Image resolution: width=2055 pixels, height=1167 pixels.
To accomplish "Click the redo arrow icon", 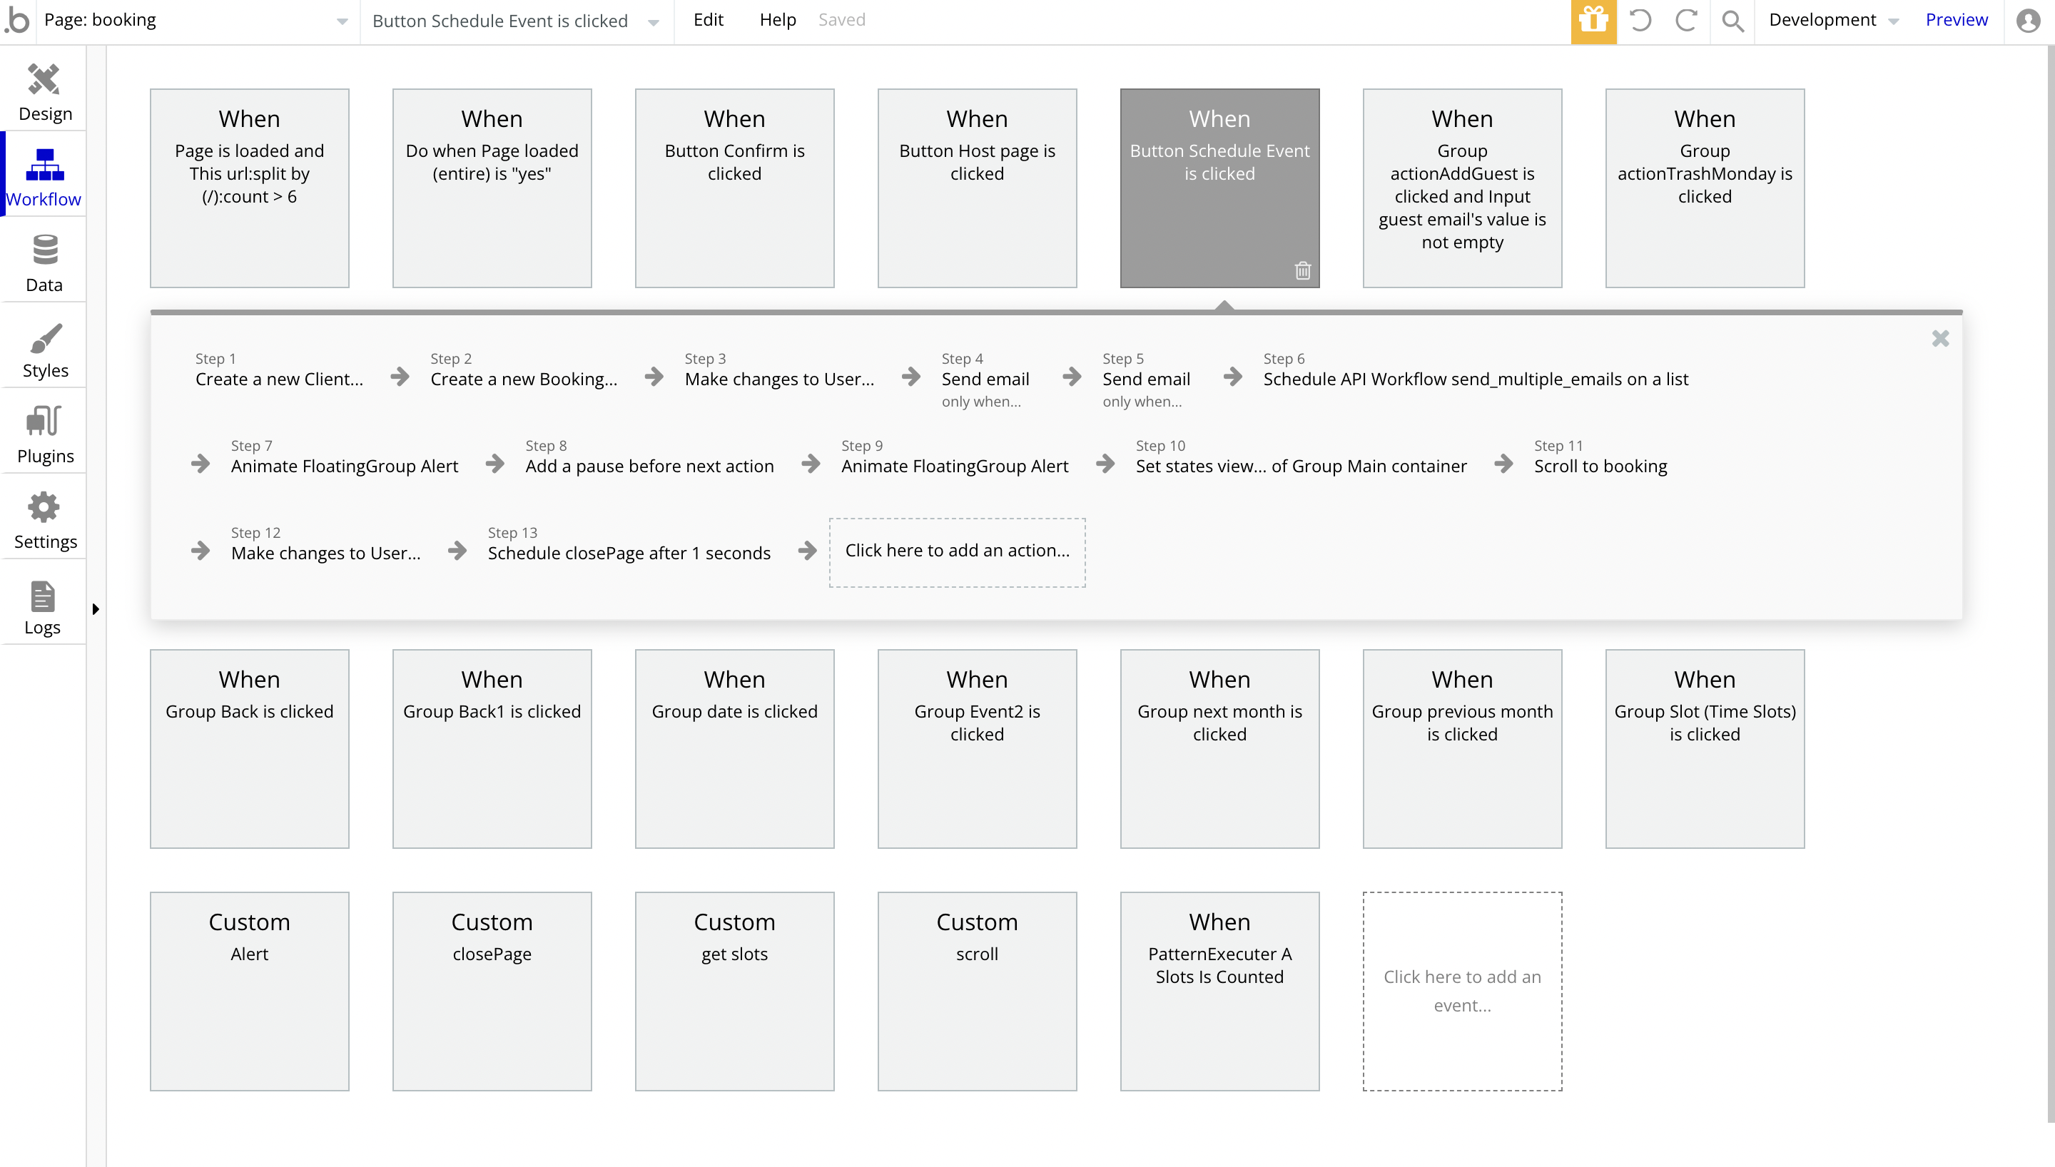I will click(1686, 20).
